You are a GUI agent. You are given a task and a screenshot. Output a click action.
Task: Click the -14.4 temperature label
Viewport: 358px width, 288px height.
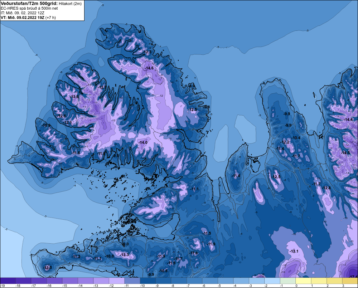click(348, 119)
